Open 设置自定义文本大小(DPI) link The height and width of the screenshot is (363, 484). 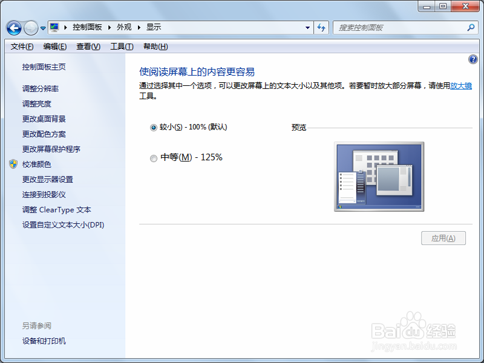(x=64, y=225)
